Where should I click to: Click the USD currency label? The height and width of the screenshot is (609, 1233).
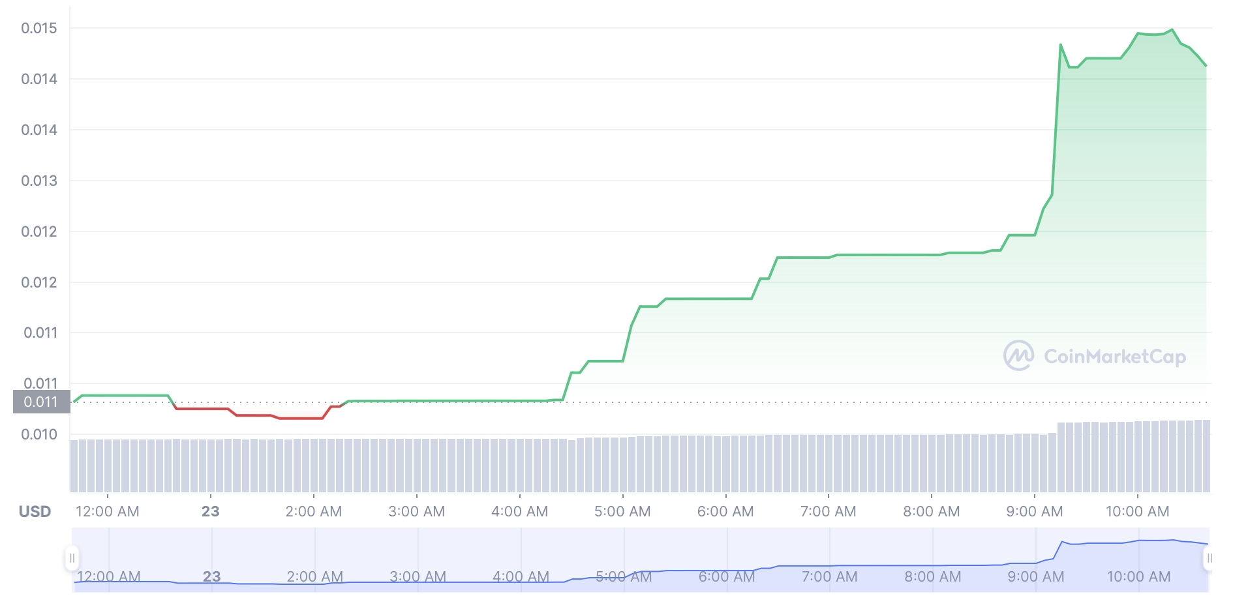coord(35,512)
